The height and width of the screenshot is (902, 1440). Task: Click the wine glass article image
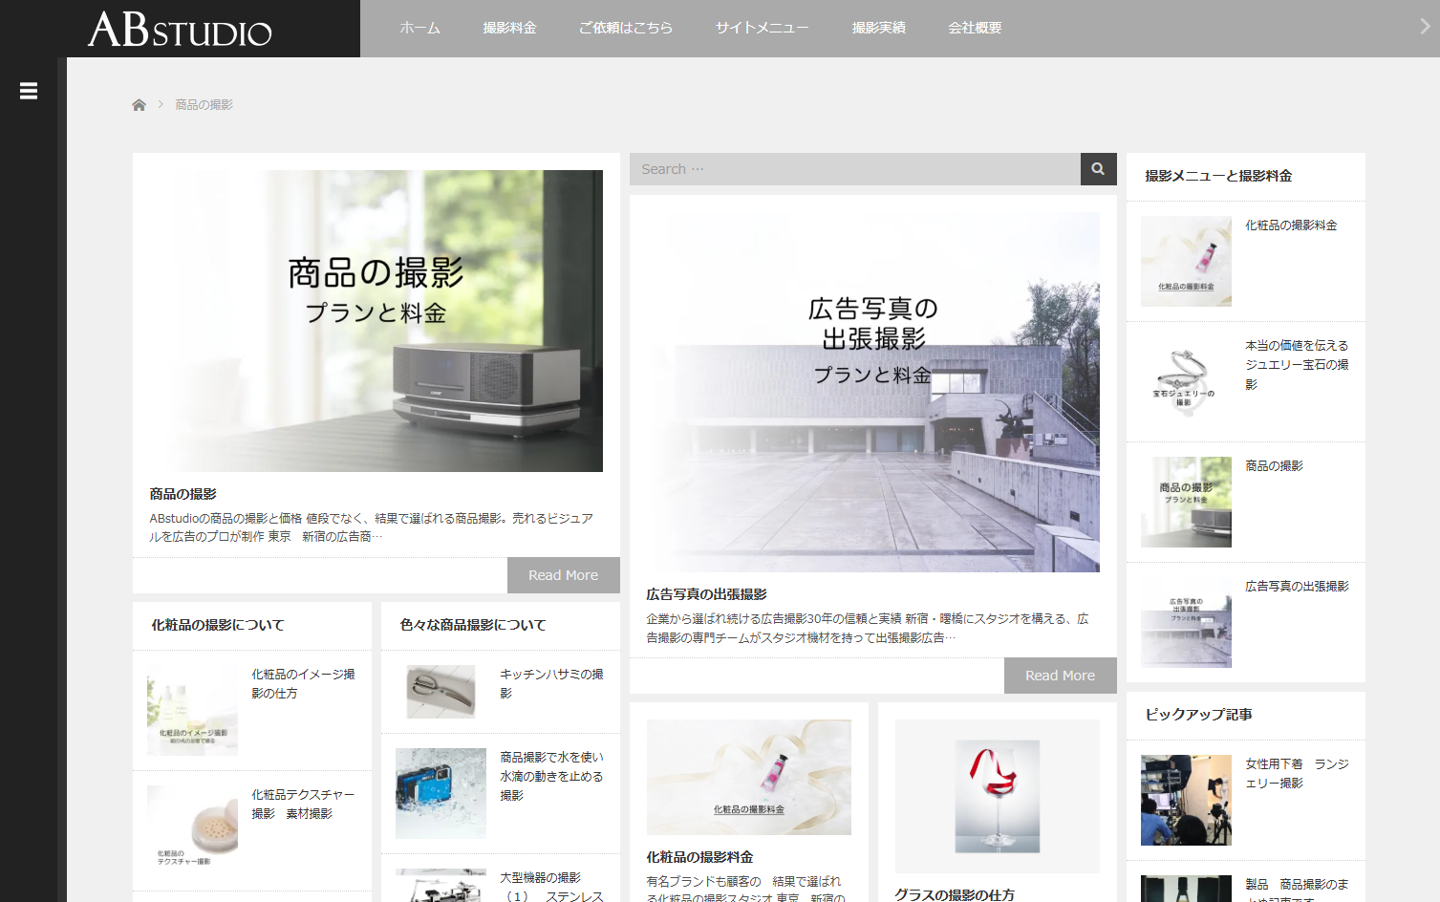coord(997,796)
